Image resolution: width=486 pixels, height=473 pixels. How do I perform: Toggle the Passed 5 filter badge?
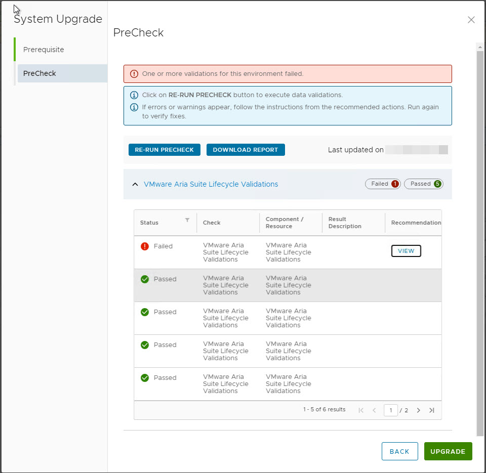(424, 184)
